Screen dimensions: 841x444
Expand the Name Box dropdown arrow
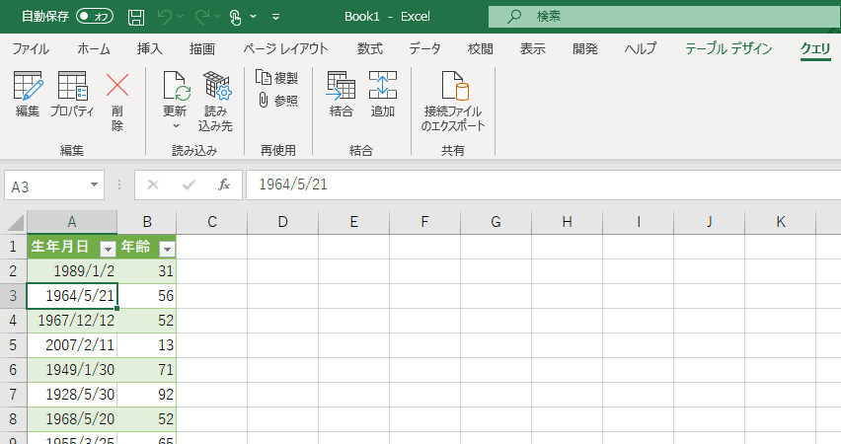(x=95, y=185)
